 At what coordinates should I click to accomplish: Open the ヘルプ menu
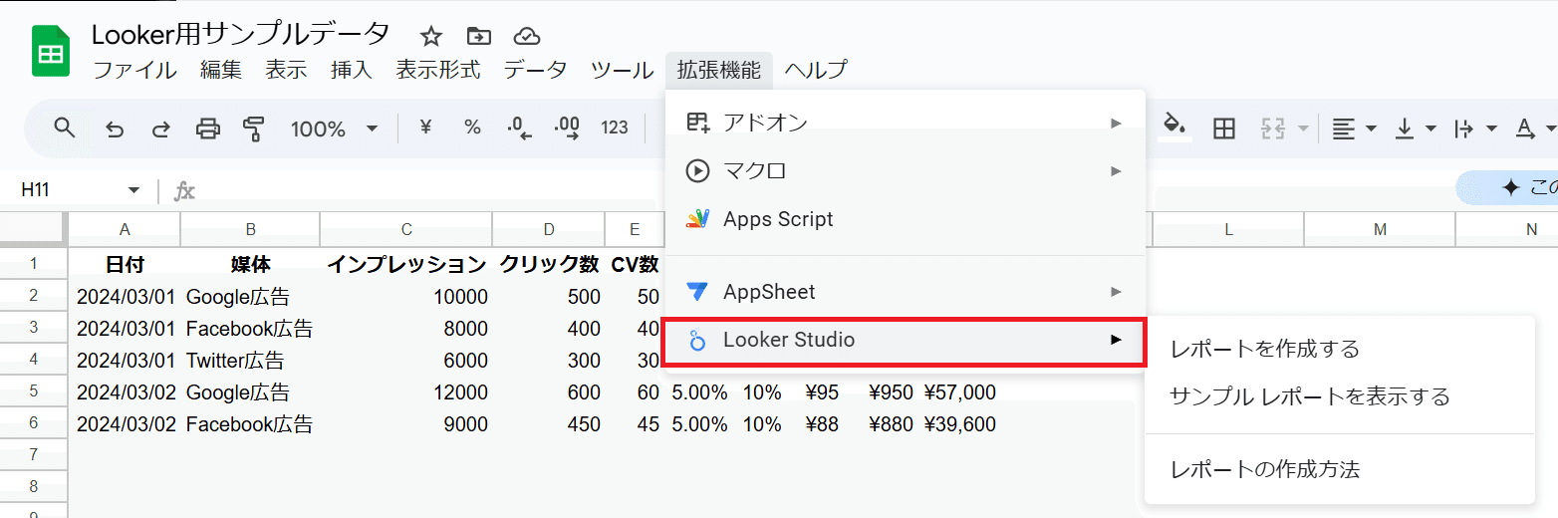[816, 70]
